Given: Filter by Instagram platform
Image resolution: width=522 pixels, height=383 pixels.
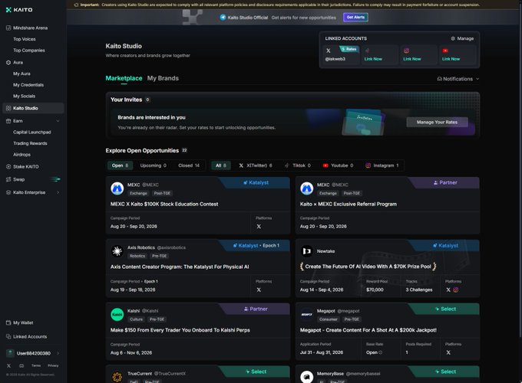Looking at the screenshot, I should pyautogui.click(x=382, y=165).
